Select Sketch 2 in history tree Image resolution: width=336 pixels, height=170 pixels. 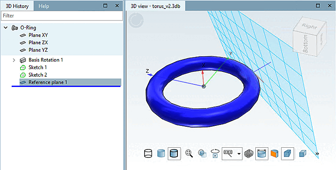[38, 75]
